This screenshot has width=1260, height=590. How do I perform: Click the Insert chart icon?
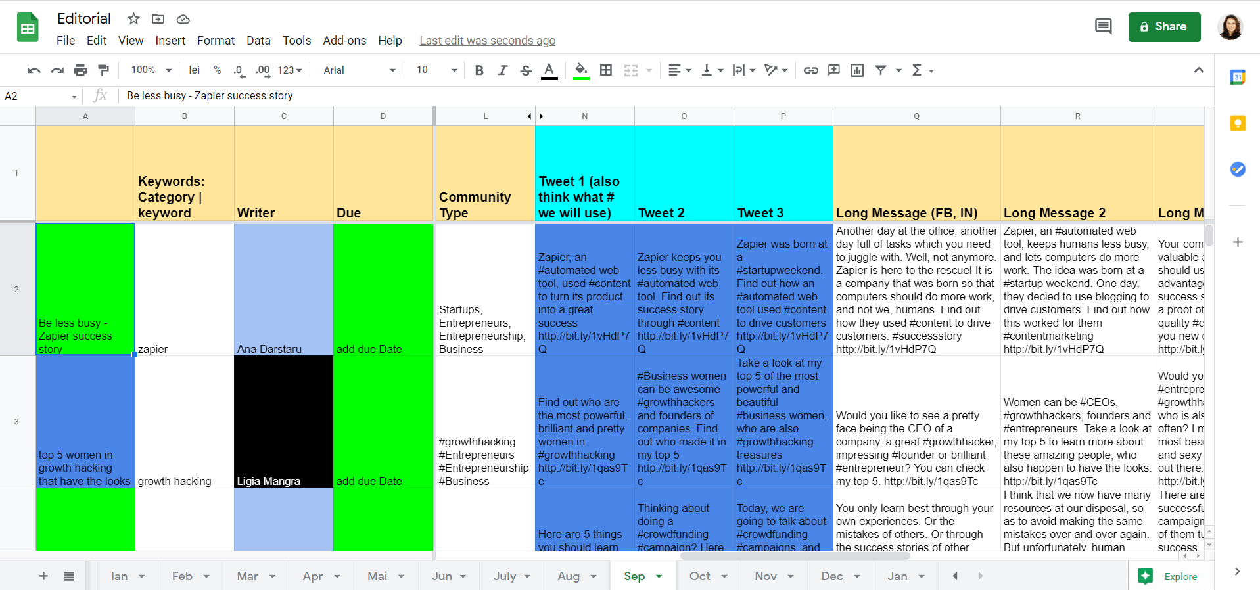[x=857, y=70]
